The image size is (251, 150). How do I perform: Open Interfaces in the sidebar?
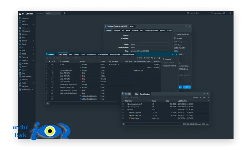pyautogui.click(x=24, y=28)
